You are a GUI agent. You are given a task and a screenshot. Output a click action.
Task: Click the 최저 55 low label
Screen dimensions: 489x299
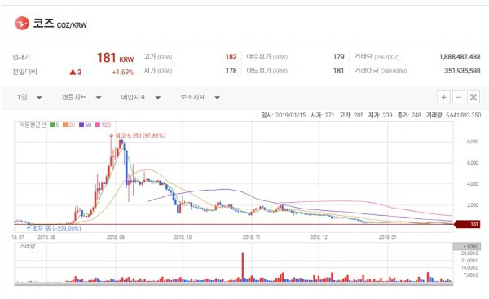coord(54,229)
